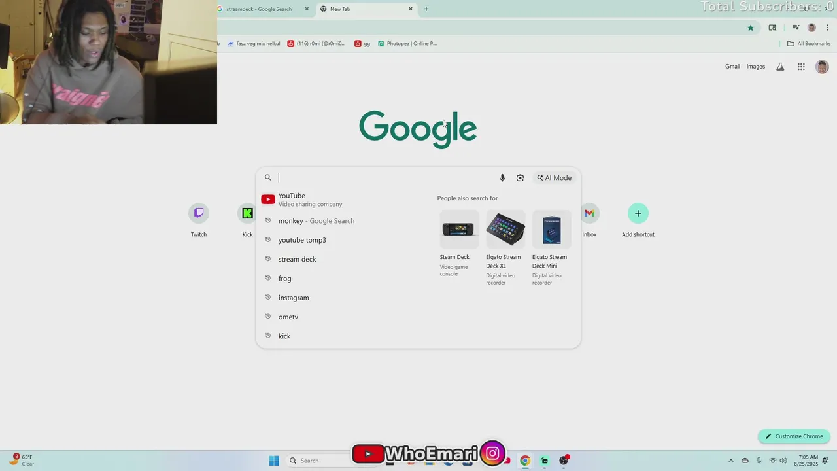Image resolution: width=837 pixels, height=471 pixels.
Task: Choose the "frog" history suggestion
Action: (340, 279)
